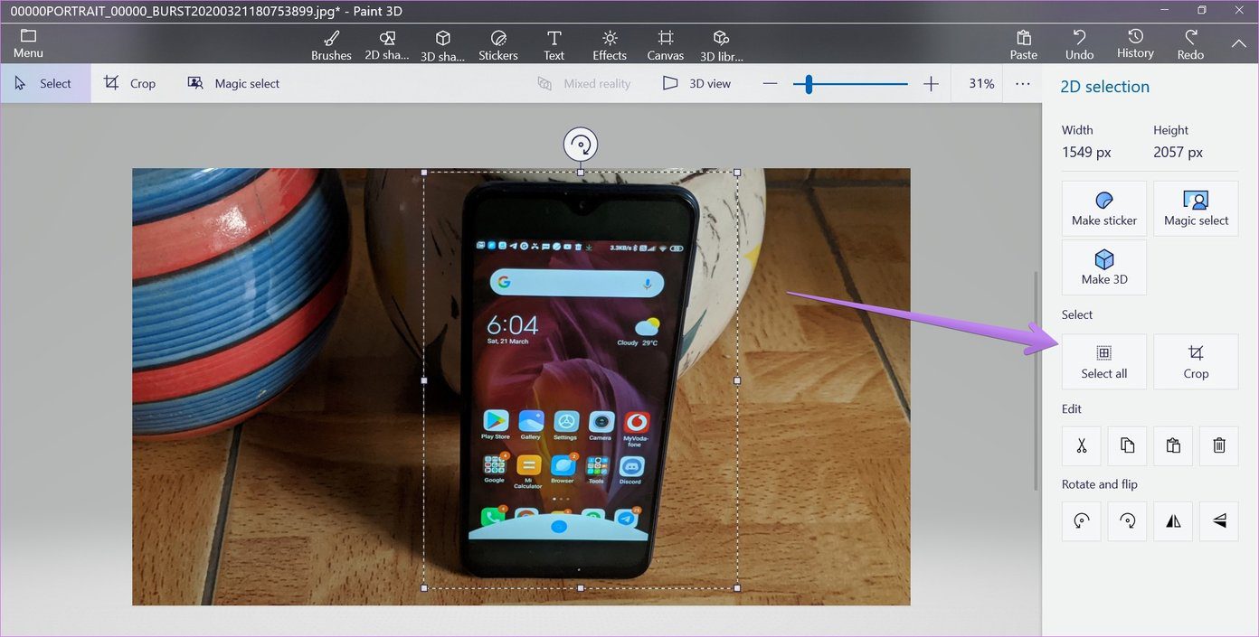The image size is (1259, 637).
Task: Click the vertical scrollbar beside the canvas
Action: 1037,380
